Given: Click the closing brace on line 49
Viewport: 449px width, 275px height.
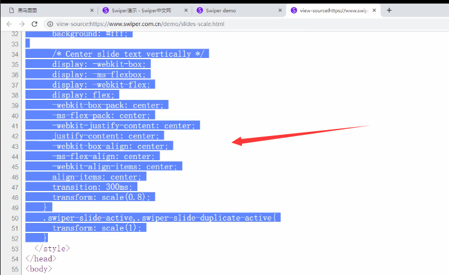Looking at the screenshot, I should [x=45, y=207].
